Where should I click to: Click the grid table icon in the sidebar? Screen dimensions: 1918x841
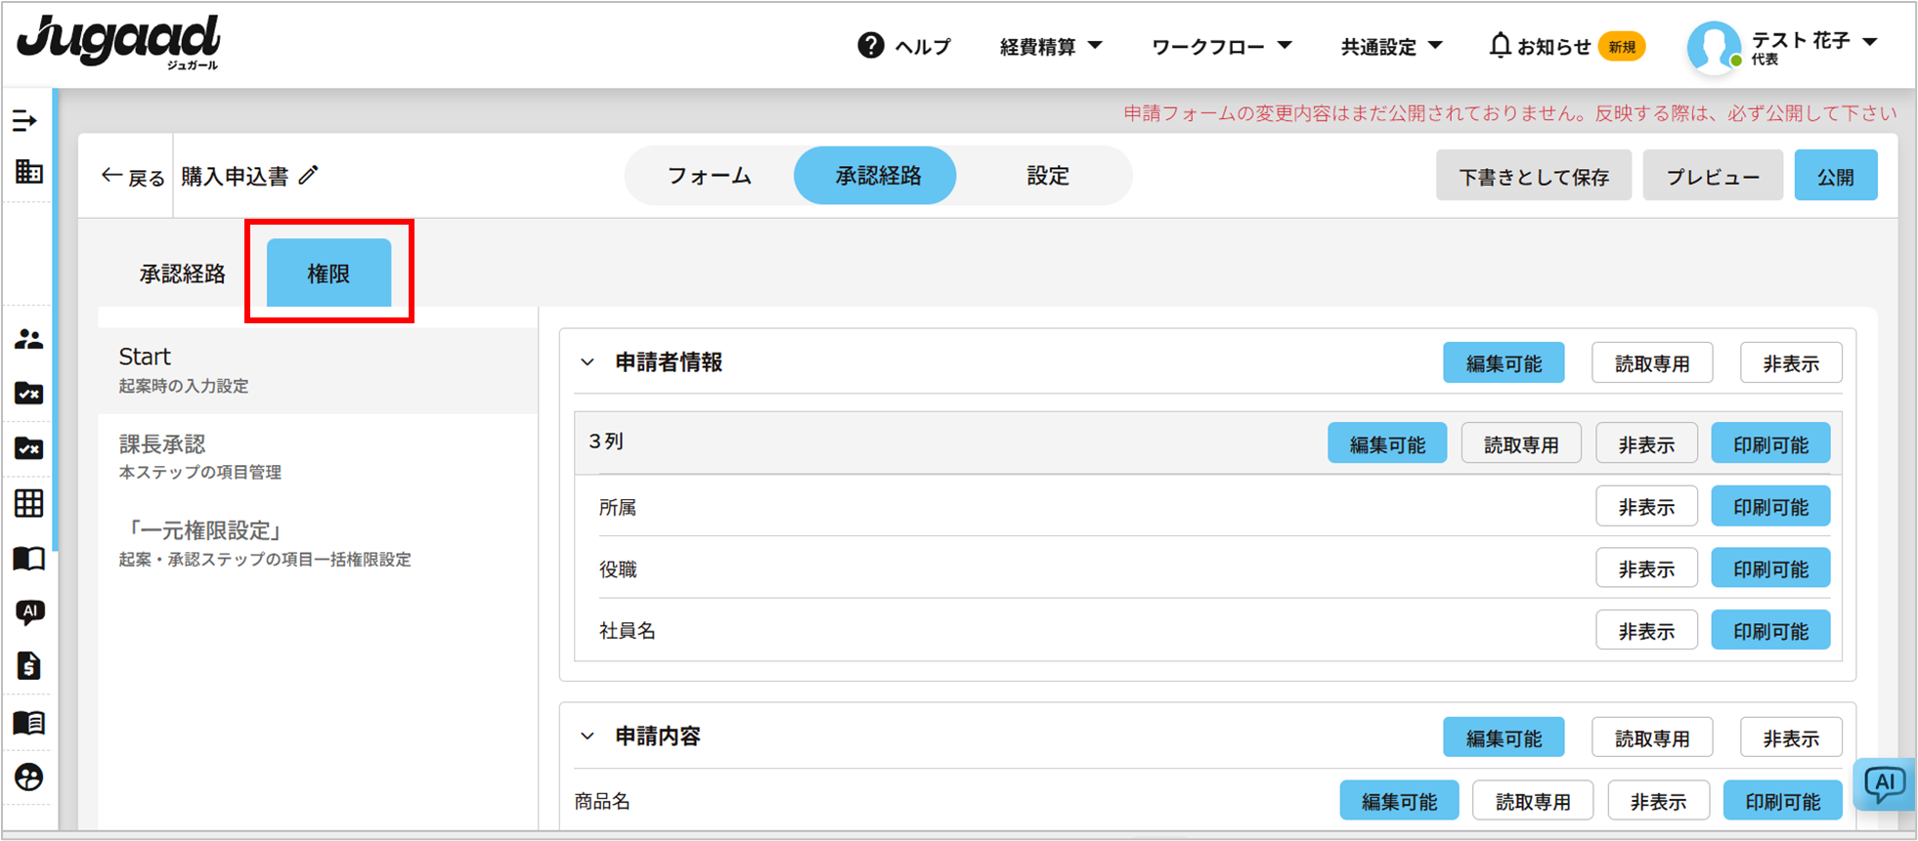(x=28, y=503)
